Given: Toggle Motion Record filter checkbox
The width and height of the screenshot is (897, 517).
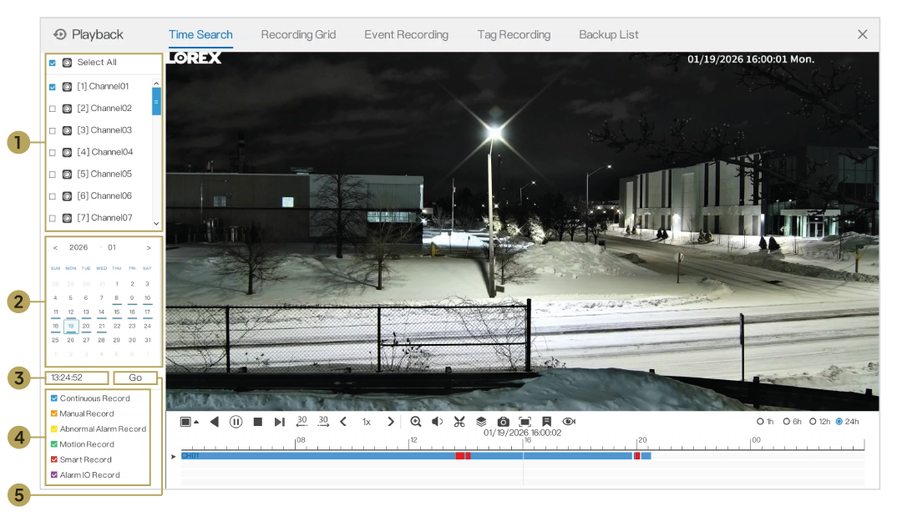Looking at the screenshot, I should [54, 444].
